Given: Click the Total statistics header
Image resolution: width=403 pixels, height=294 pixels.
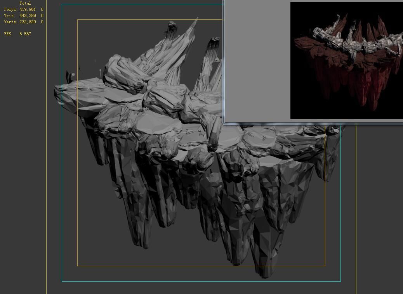Looking at the screenshot, I should pyautogui.click(x=25, y=3).
